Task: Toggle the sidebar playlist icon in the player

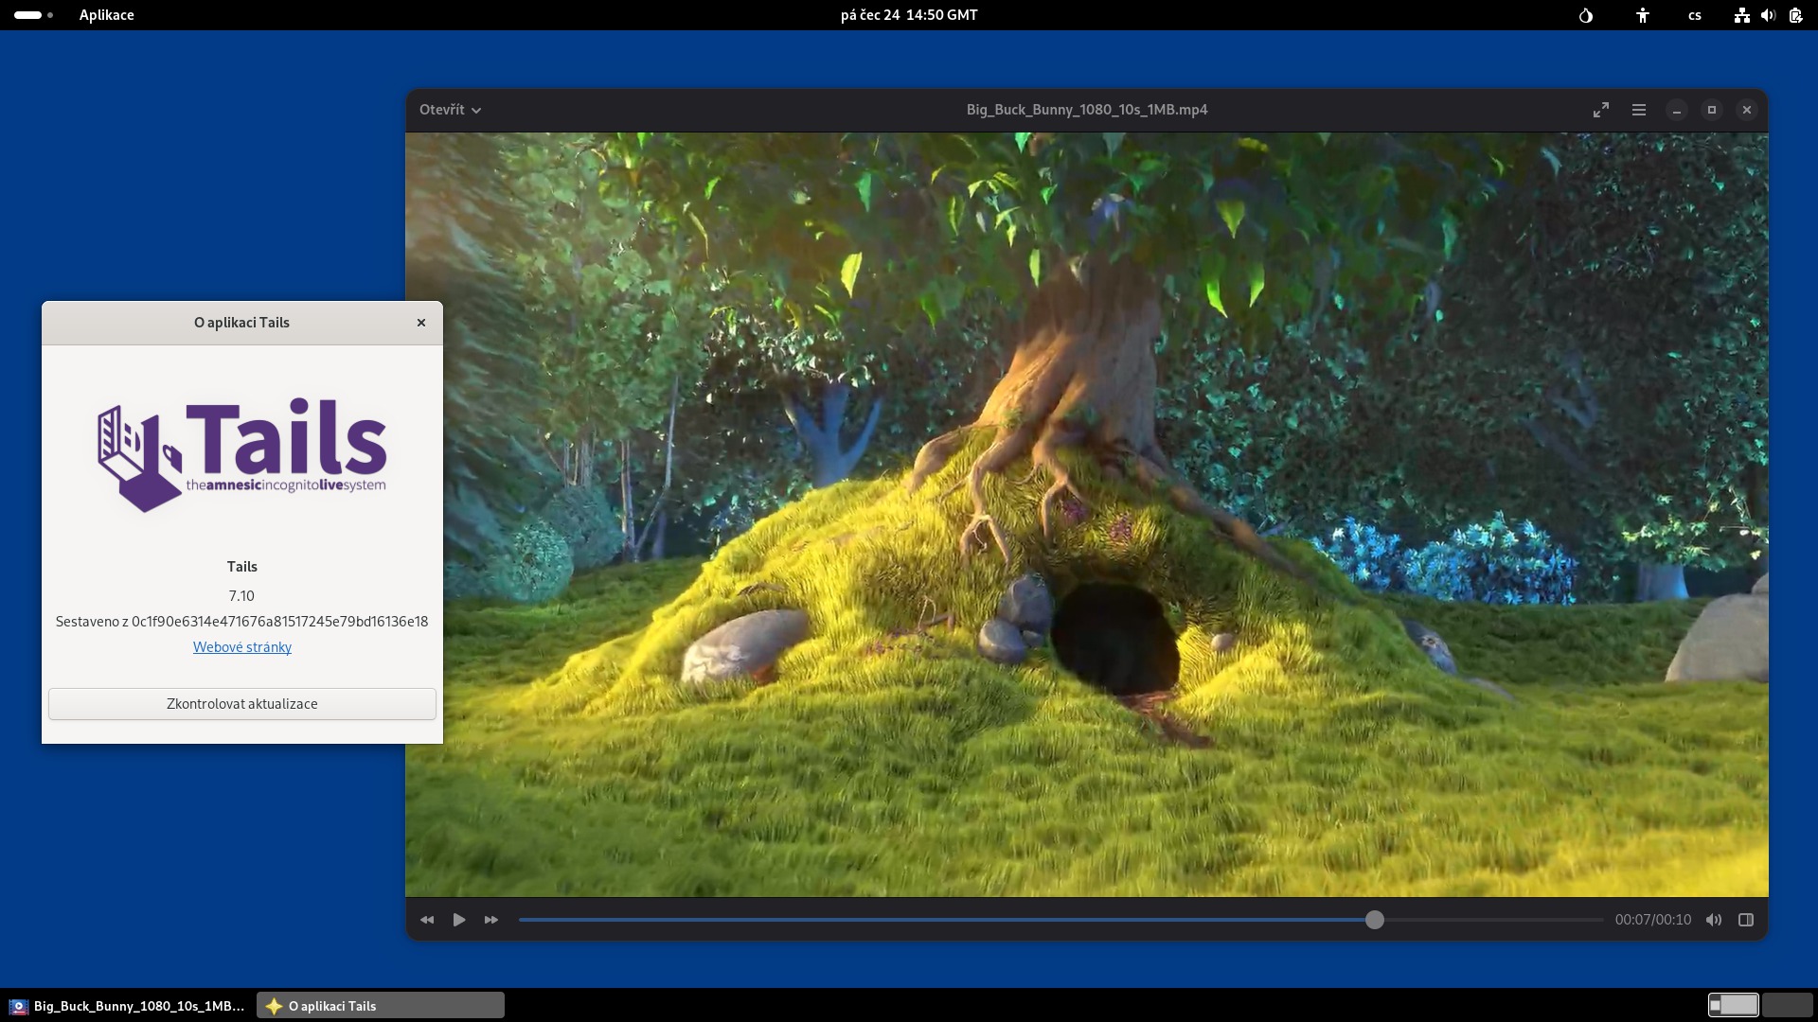Action: point(1746,920)
